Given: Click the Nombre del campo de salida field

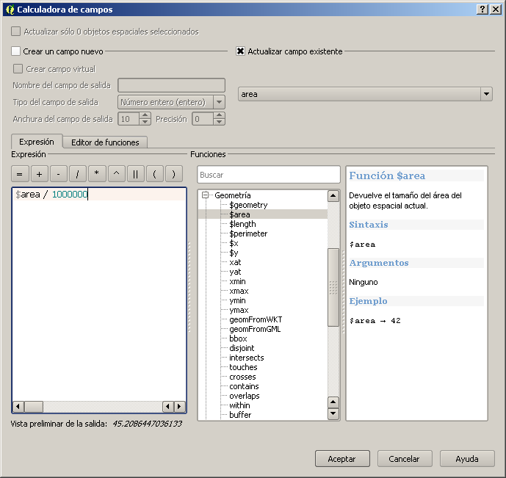Looking at the screenshot, I should [x=171, y=85].
